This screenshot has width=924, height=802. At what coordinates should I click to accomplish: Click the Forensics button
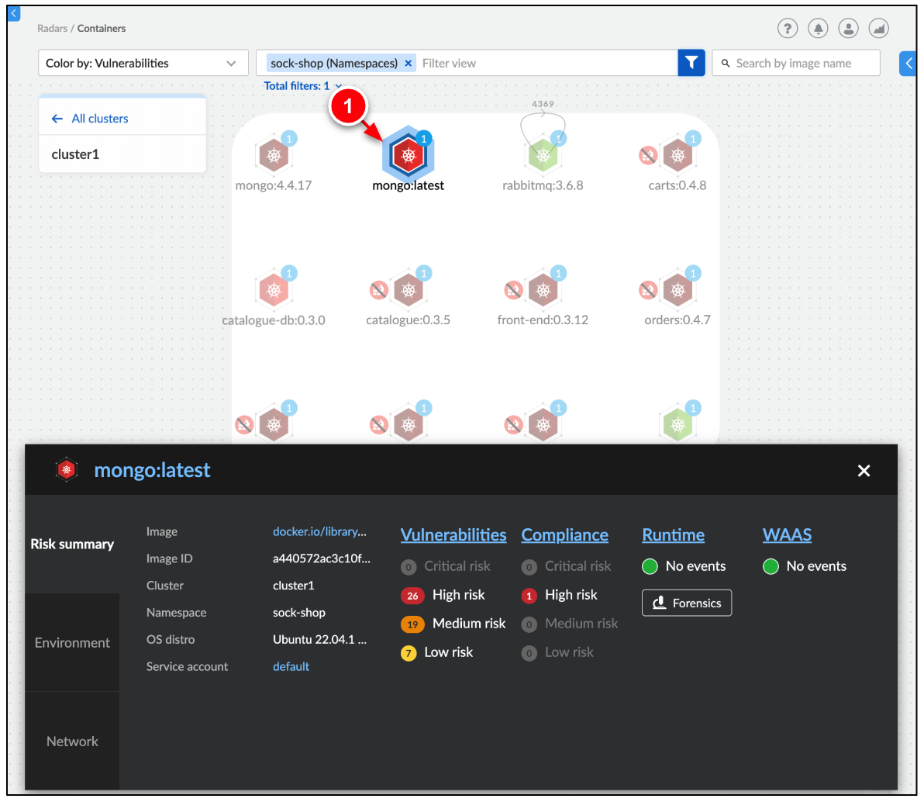point(686,603)
